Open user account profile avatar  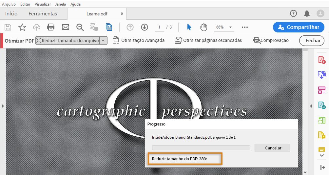click(x=320, y=14)
